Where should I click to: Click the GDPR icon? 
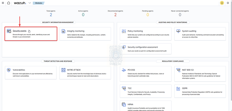pyautogui.click(x=178, y=88)
